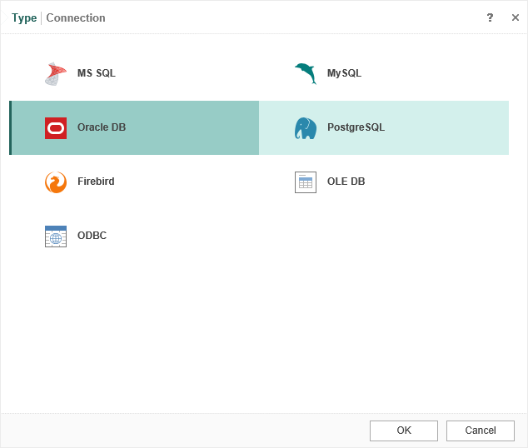
Task: Select the "MS SQL" label
Action: [x=97, y=73]
